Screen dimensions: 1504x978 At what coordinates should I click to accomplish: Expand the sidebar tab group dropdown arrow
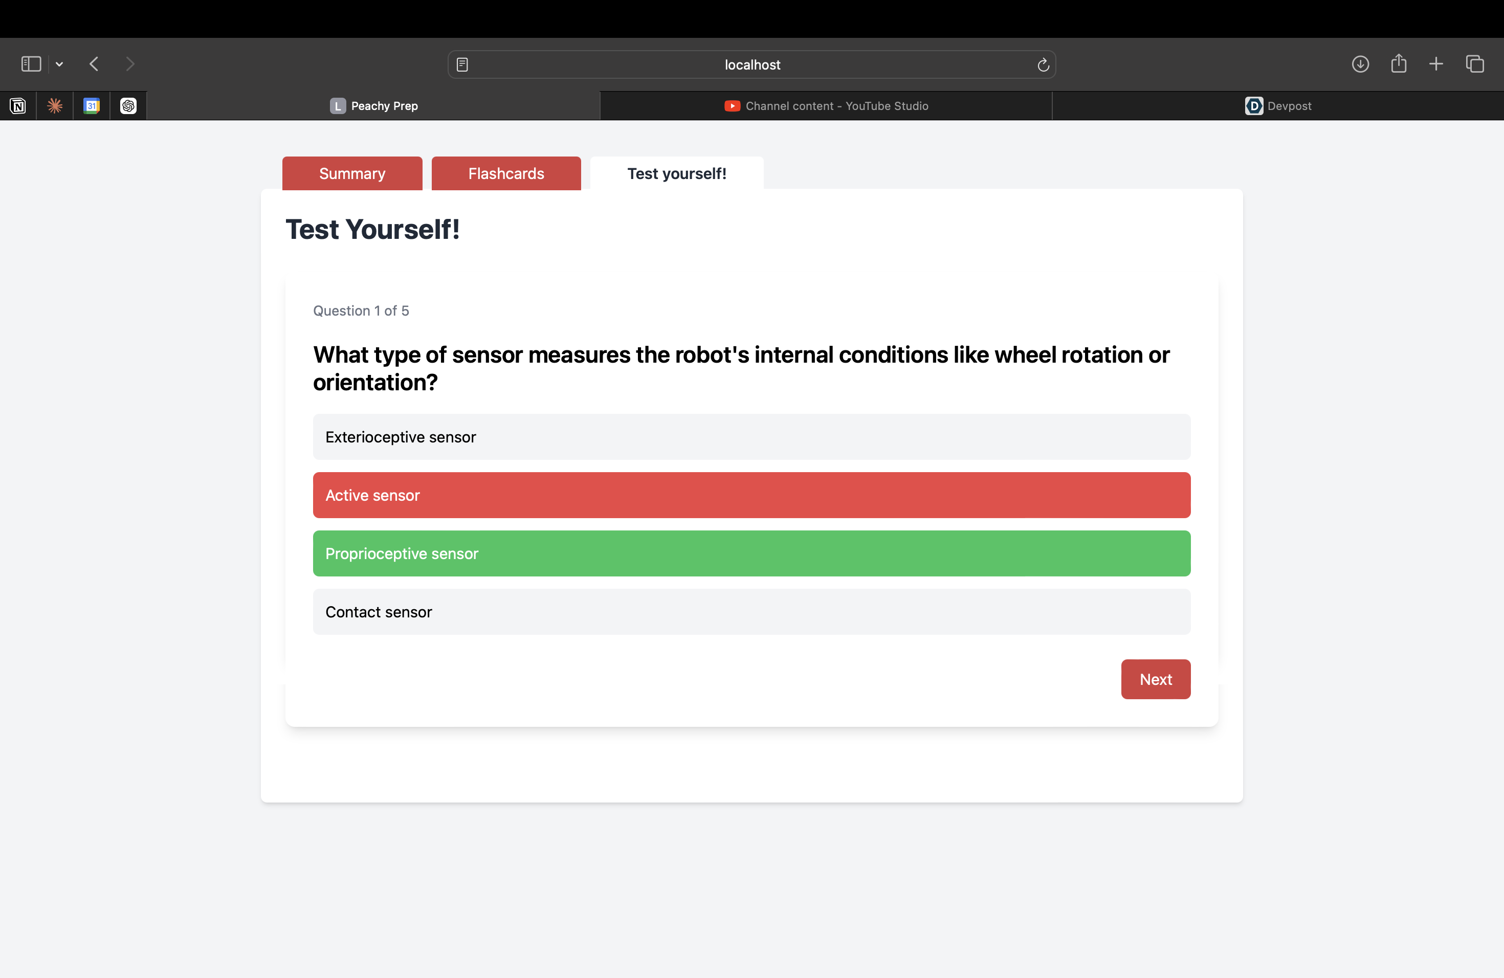(x=59, y=64)
